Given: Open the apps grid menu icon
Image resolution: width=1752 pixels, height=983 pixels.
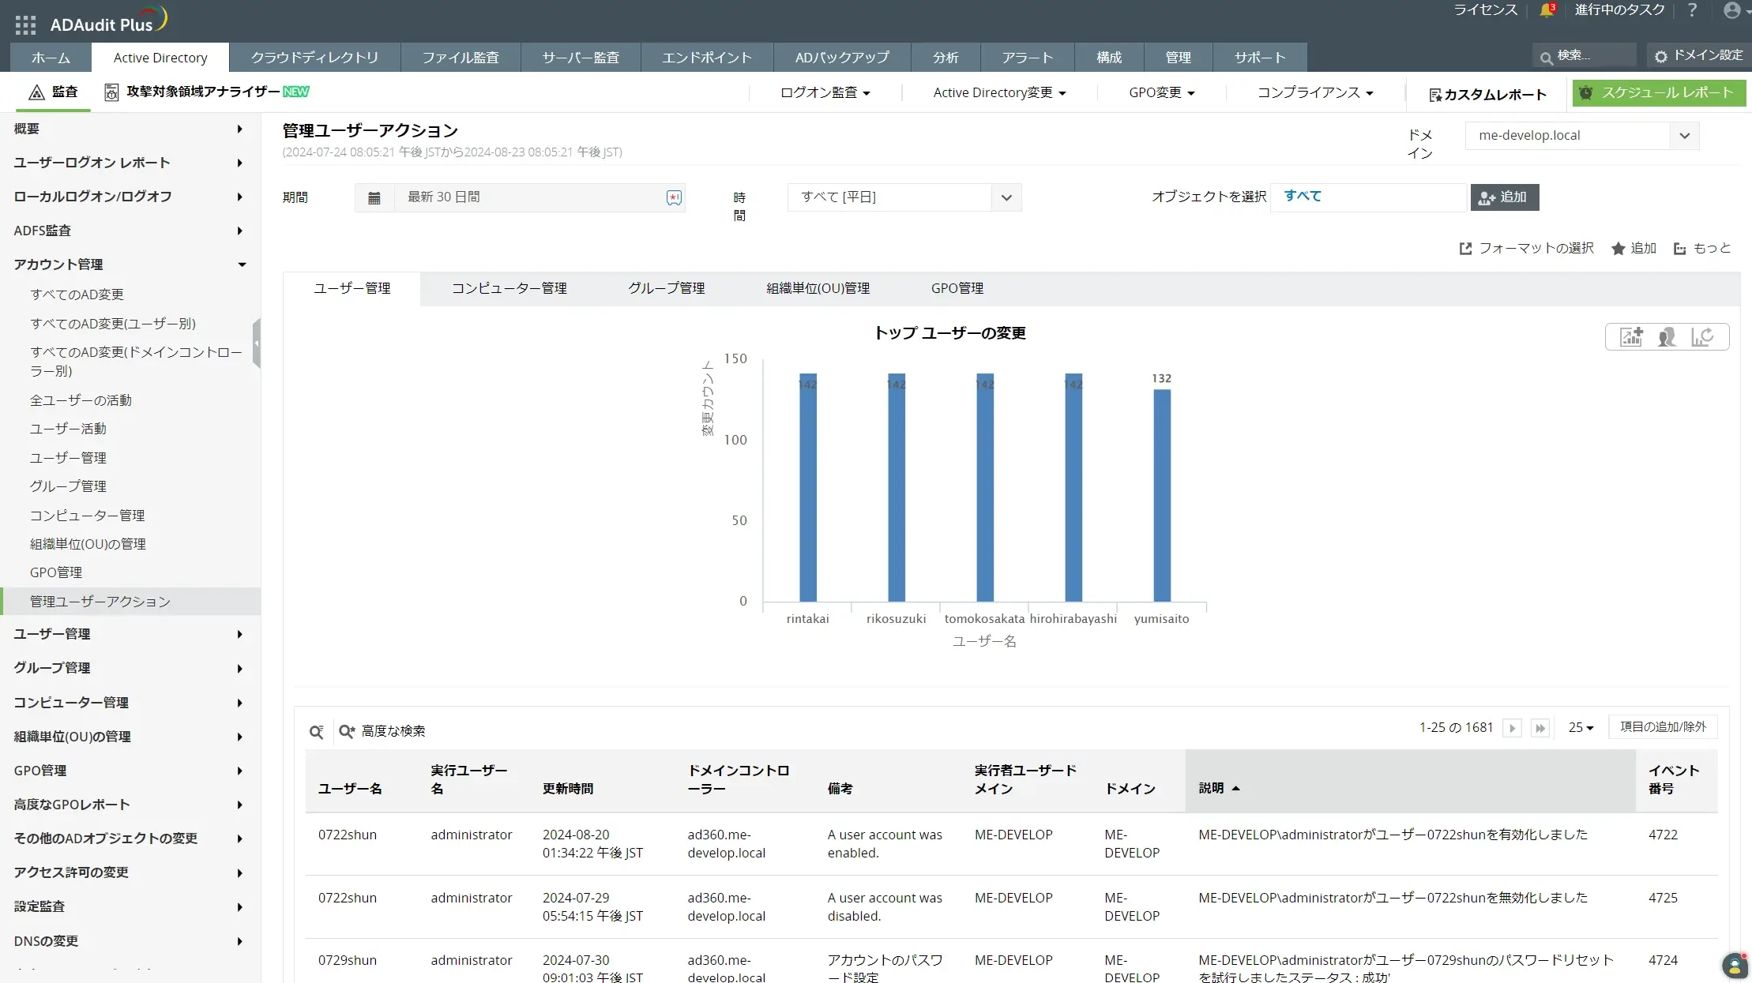Looking at the screenshot, I should (x=25, y=24).
